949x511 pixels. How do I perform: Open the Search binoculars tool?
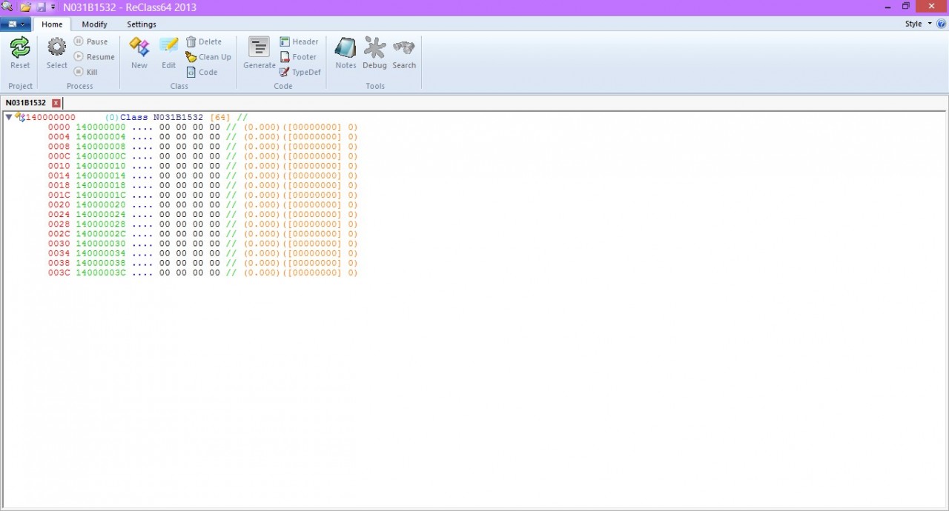point(404,48)
